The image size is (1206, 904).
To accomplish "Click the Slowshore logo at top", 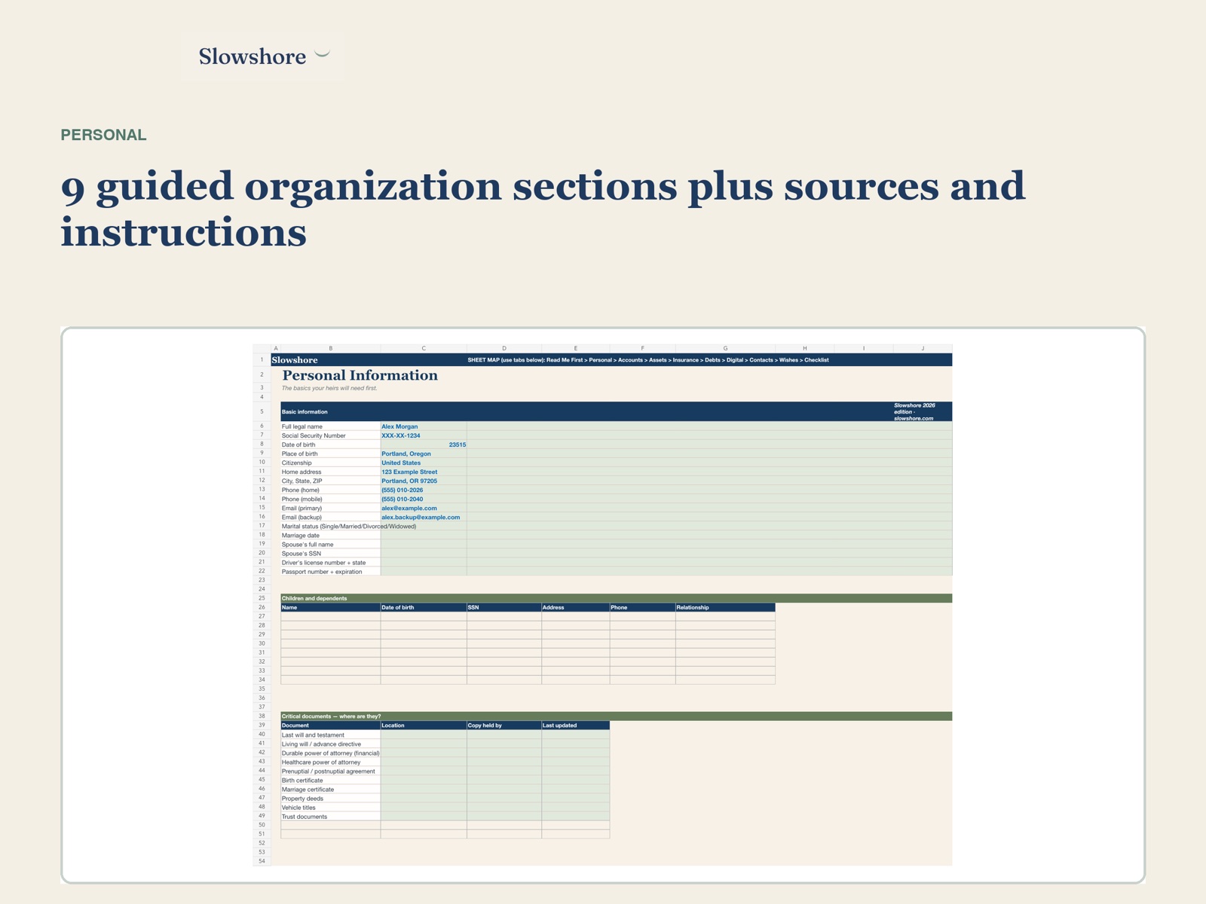I will tap(262, 56).
